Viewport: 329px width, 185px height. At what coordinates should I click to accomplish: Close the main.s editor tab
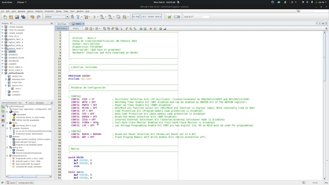pos(83,24)
